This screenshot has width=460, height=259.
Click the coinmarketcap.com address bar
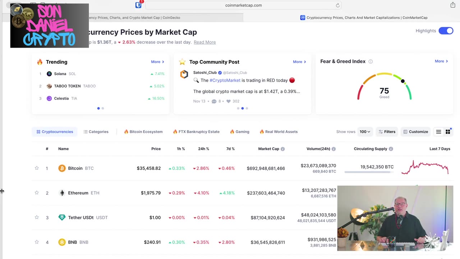pyautogui.click(x=243, y=5)
